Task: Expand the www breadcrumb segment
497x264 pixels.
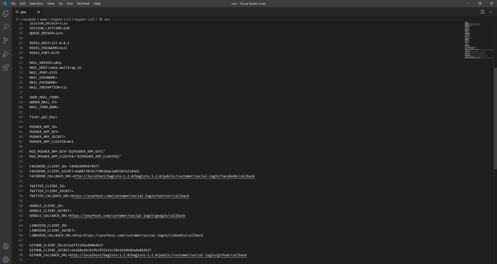Action: coord(43,19)
